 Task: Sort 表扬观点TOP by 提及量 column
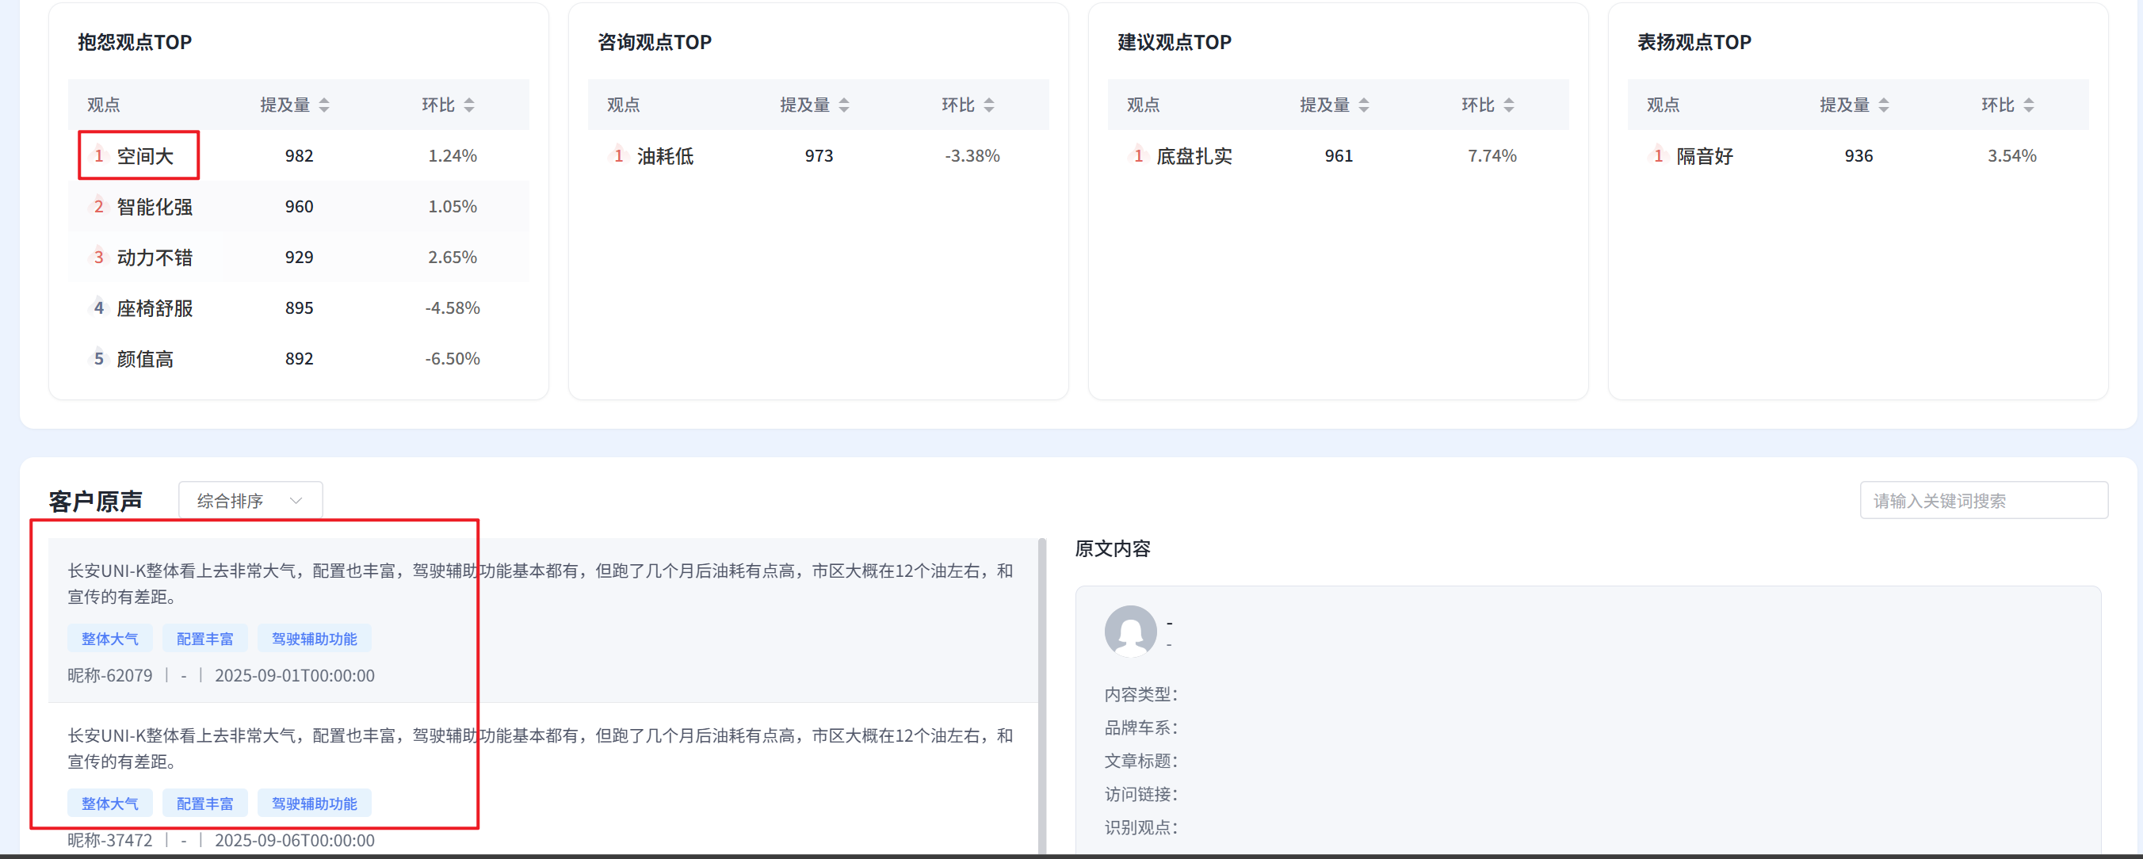click(1883, 105)
